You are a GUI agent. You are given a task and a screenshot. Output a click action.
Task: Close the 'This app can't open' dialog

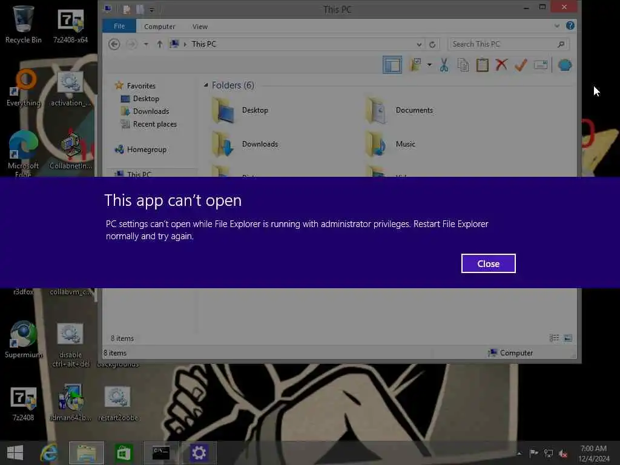click(x=488, y=263)
